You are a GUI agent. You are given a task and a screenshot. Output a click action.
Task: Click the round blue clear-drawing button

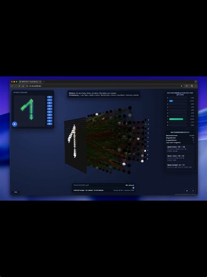pos(14,124)
